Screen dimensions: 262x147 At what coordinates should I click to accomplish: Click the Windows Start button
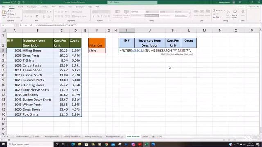3,144
